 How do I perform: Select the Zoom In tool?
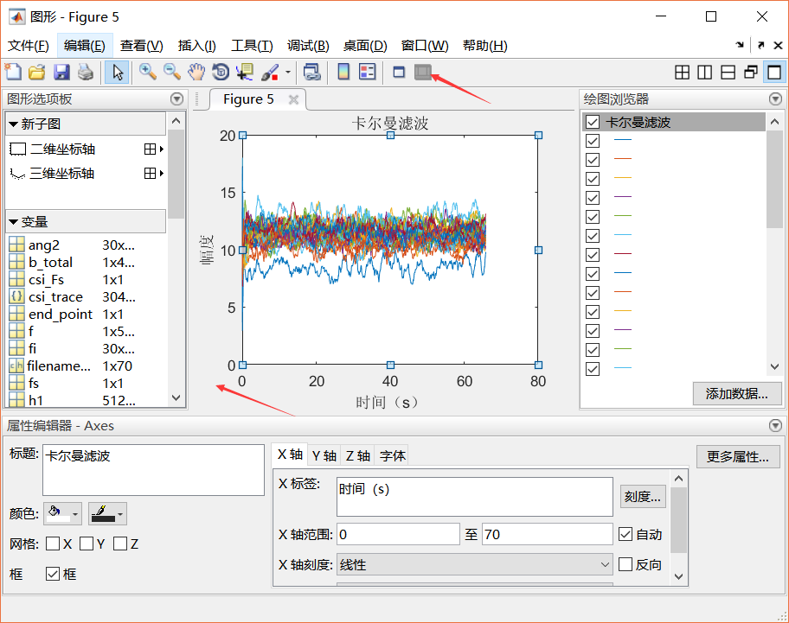pyautogui.click(x=147, y=73)
